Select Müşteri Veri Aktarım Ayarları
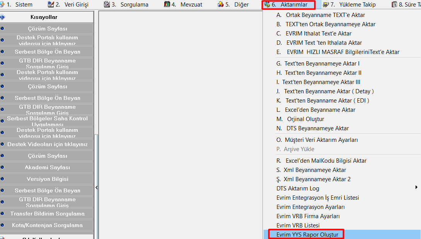Image resolution: width=421 pixels, height=239 pixels. [317, 140]
